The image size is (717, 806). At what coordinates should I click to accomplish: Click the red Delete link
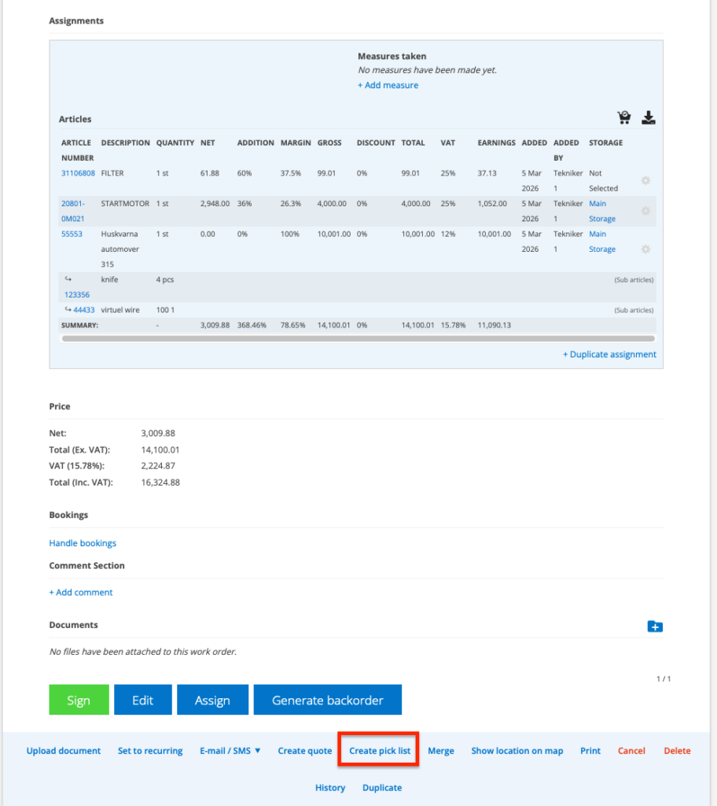[x=677, y=751]
